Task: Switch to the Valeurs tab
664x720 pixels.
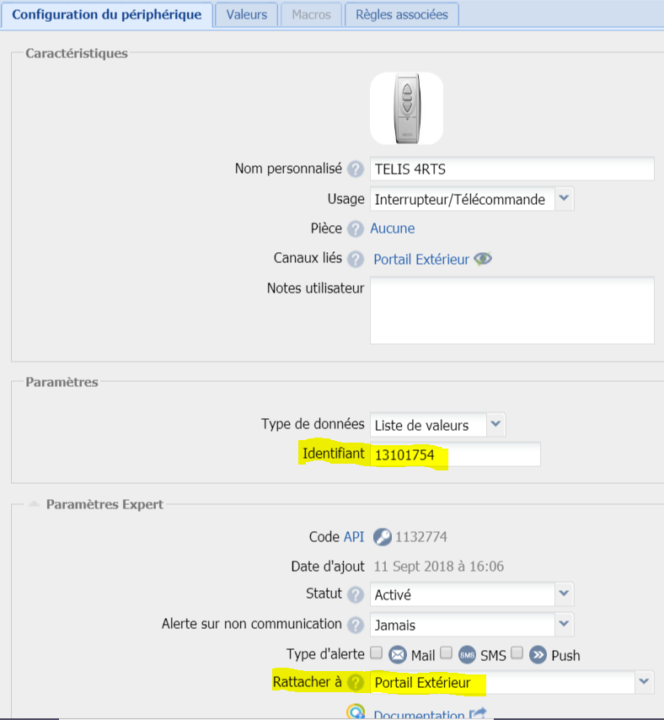Action: (246, 14)
